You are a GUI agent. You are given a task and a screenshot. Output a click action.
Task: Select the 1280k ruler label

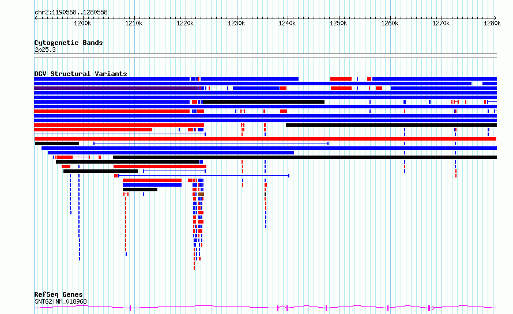(x=492, y=23)
